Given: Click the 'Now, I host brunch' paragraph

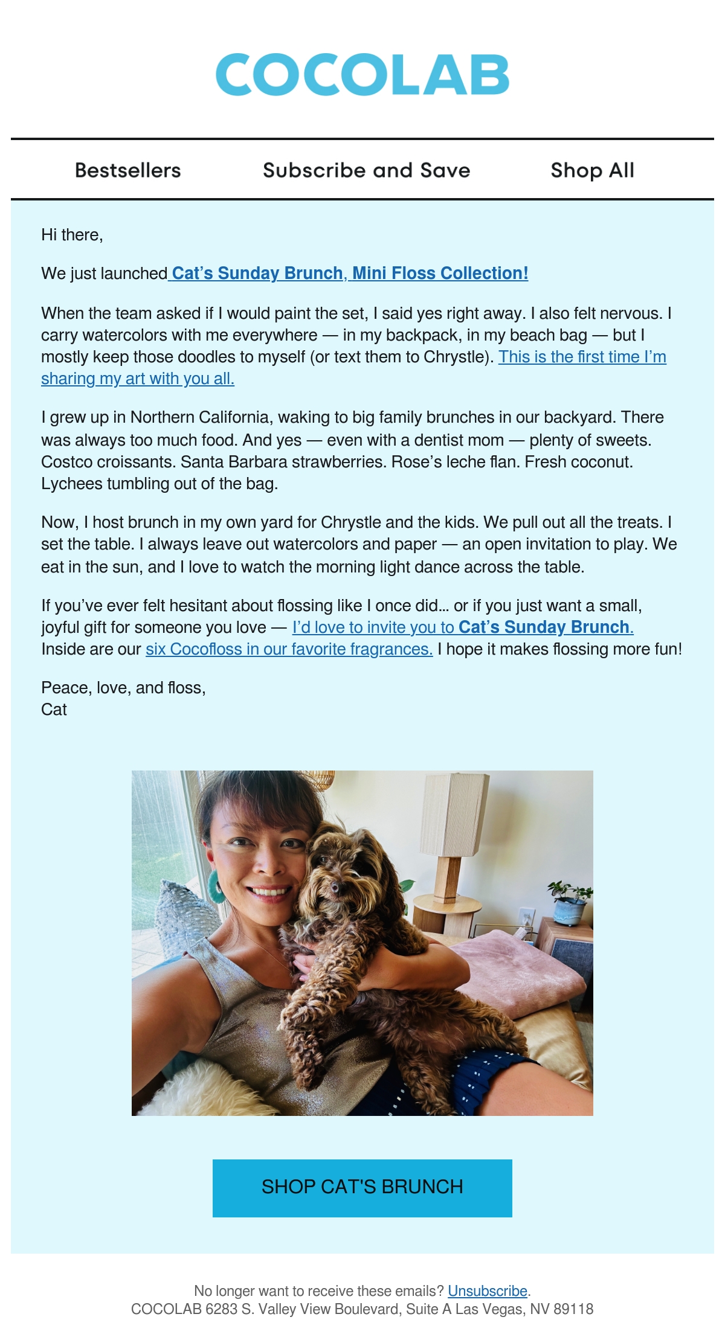Looking at the screenshot, I should 359,544.
